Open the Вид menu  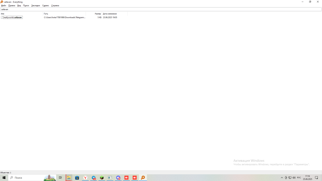[19, 5]
